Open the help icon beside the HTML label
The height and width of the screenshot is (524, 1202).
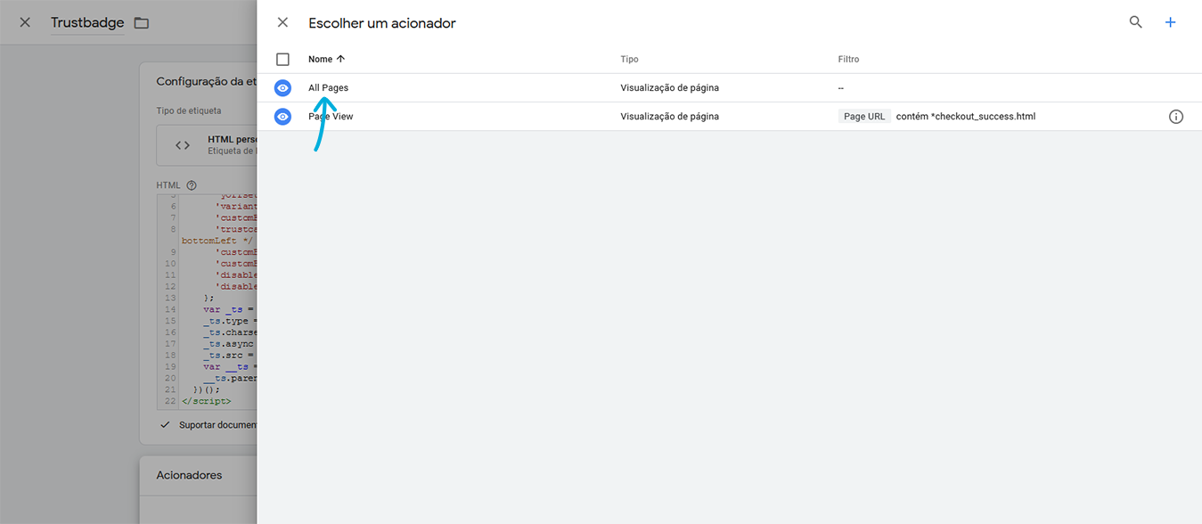click(x=192, y=185)
